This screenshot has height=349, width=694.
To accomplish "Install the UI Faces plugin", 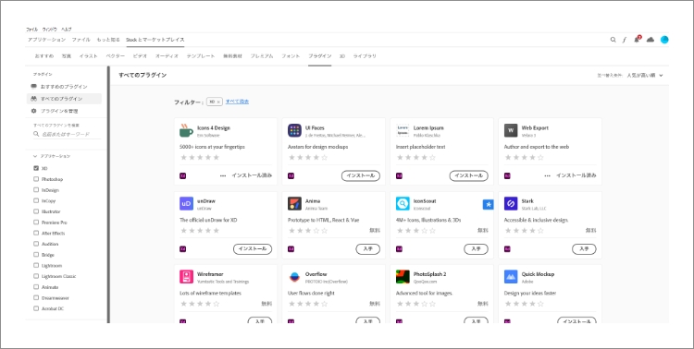I will tap(361, 175).
